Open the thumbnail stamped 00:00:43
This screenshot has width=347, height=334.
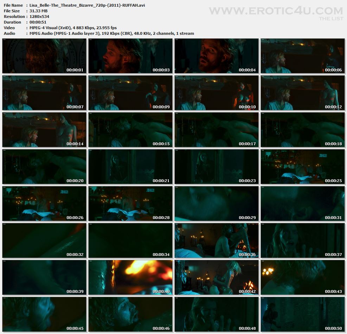pos(302,277)
